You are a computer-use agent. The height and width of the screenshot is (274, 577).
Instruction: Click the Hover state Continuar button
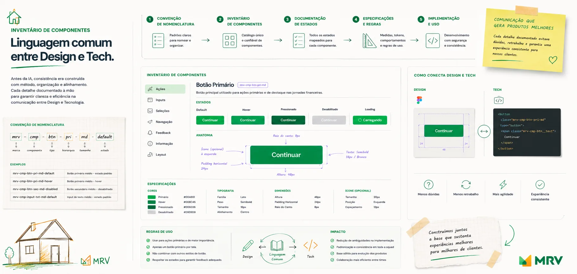(248, 120)
